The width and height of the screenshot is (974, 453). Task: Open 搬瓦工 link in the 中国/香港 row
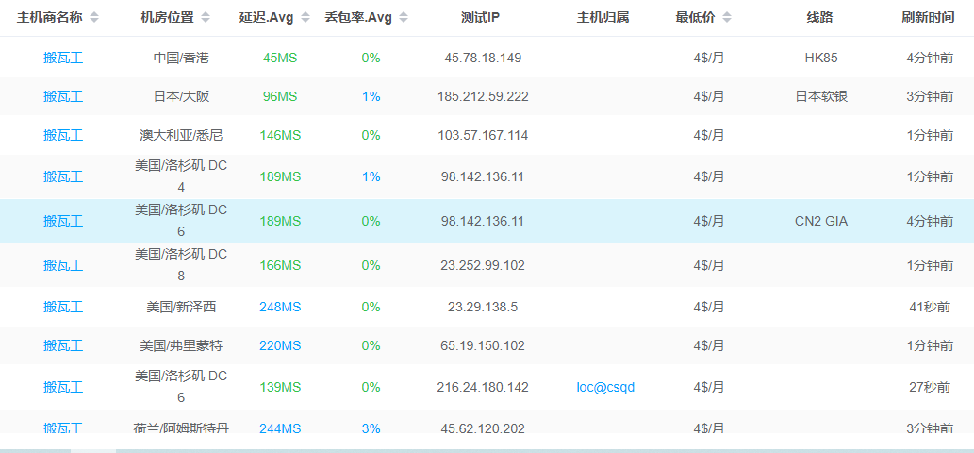[x=63, y=58]
